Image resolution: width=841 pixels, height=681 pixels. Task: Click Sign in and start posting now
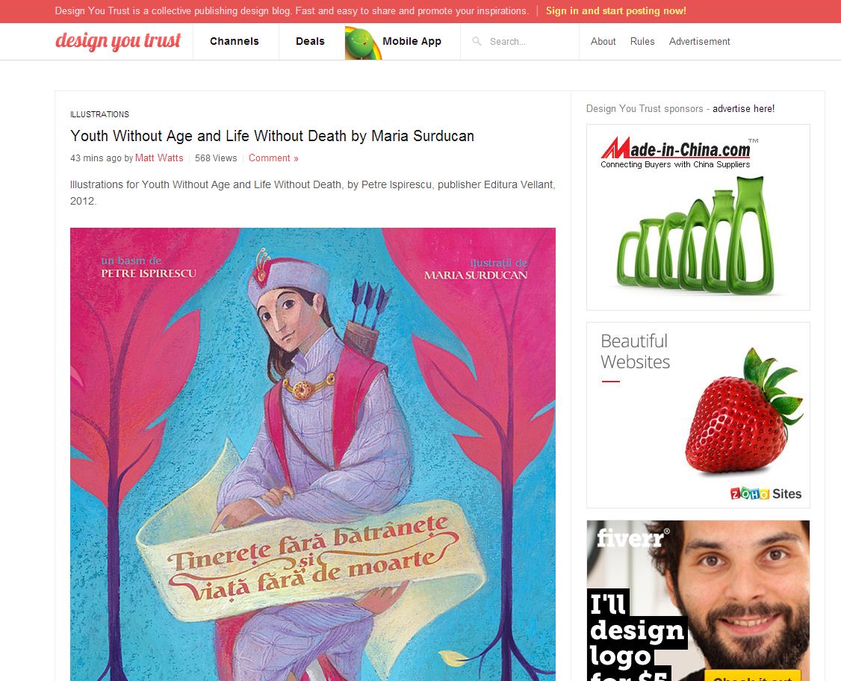[615, 10]
